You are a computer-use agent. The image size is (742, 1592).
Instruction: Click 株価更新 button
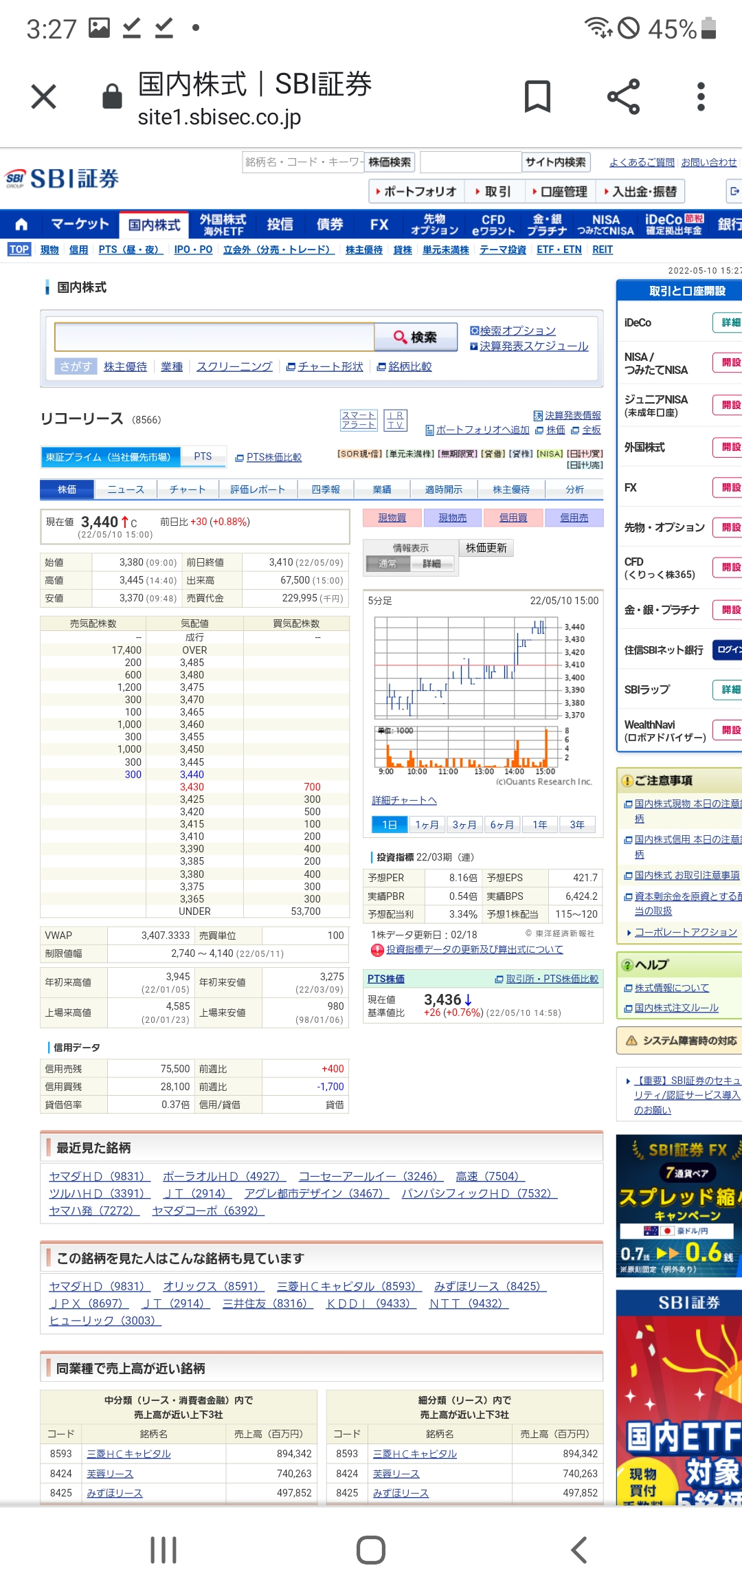486,548
